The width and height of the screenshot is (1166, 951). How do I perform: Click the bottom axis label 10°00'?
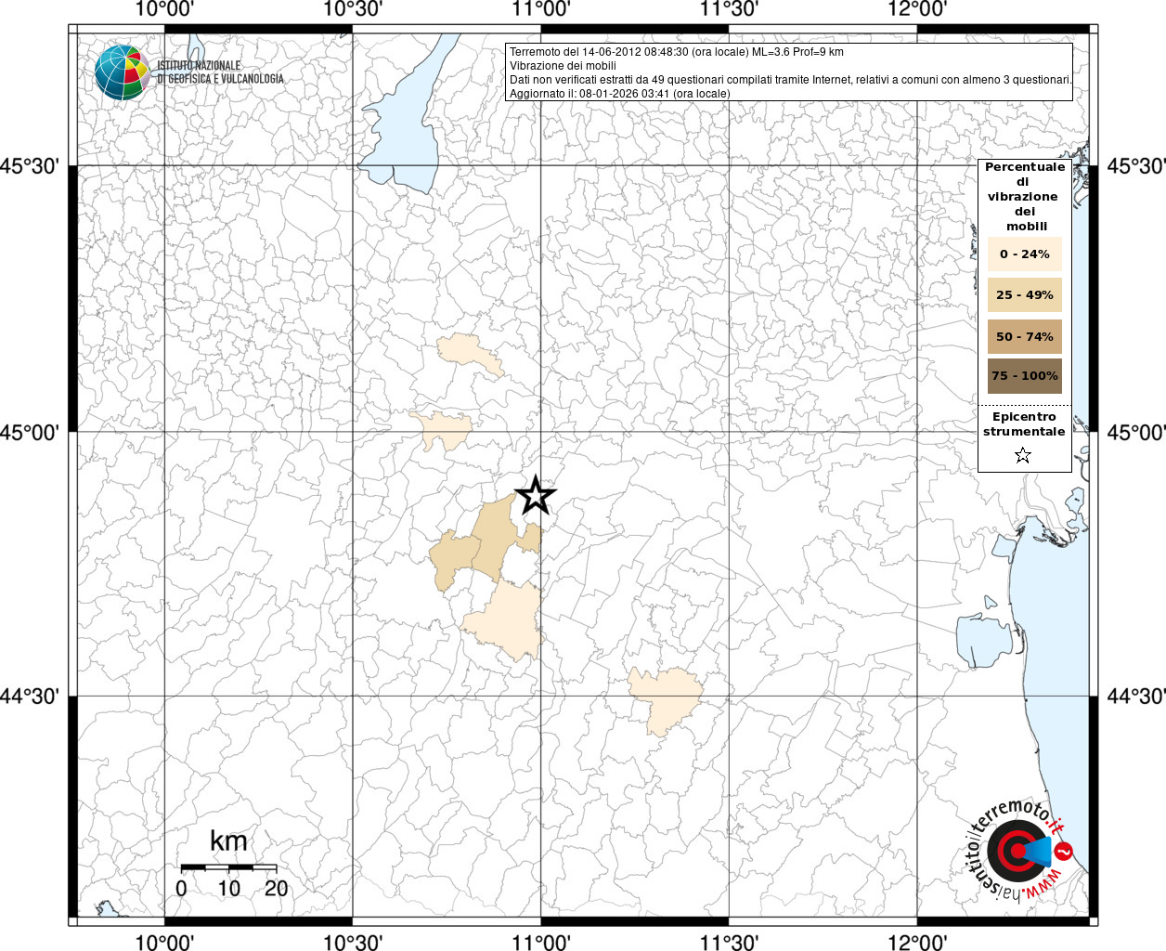pyautogui.click(x=164, y=942)
